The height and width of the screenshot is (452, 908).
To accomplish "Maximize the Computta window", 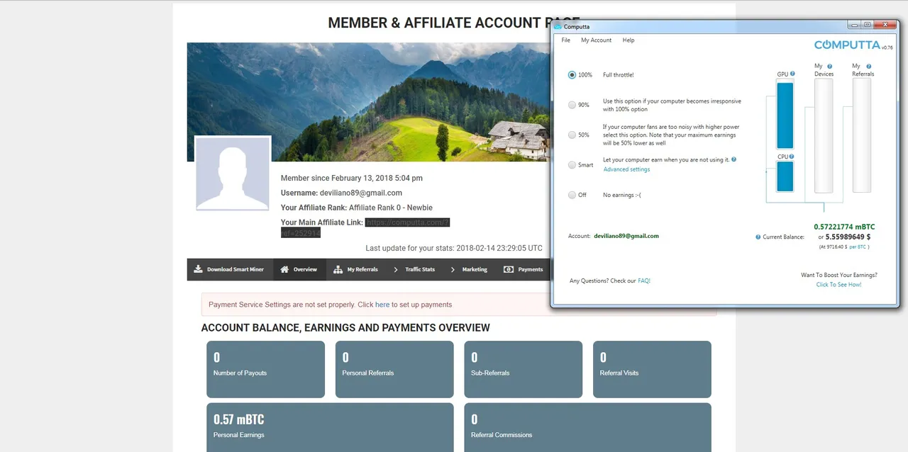I will (x=867, y=25).
